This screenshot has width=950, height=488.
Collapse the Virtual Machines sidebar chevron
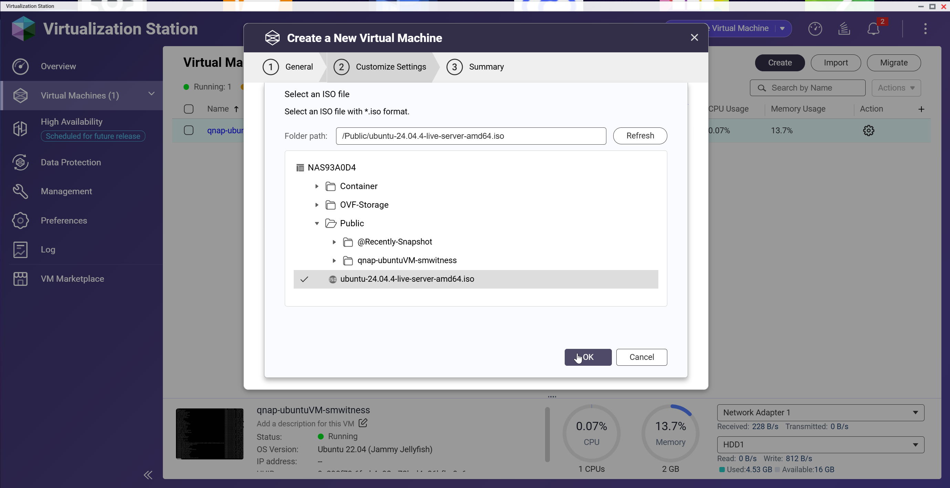151,94
